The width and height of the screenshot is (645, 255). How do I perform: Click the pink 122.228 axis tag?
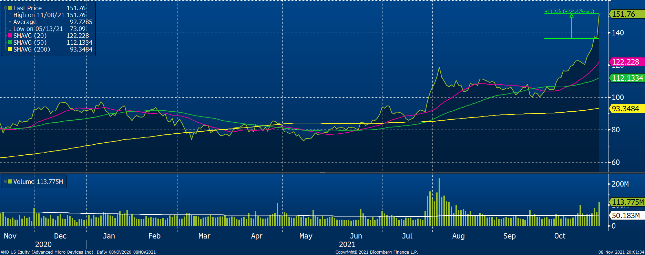pyautogui.click(x=627, y=62)
